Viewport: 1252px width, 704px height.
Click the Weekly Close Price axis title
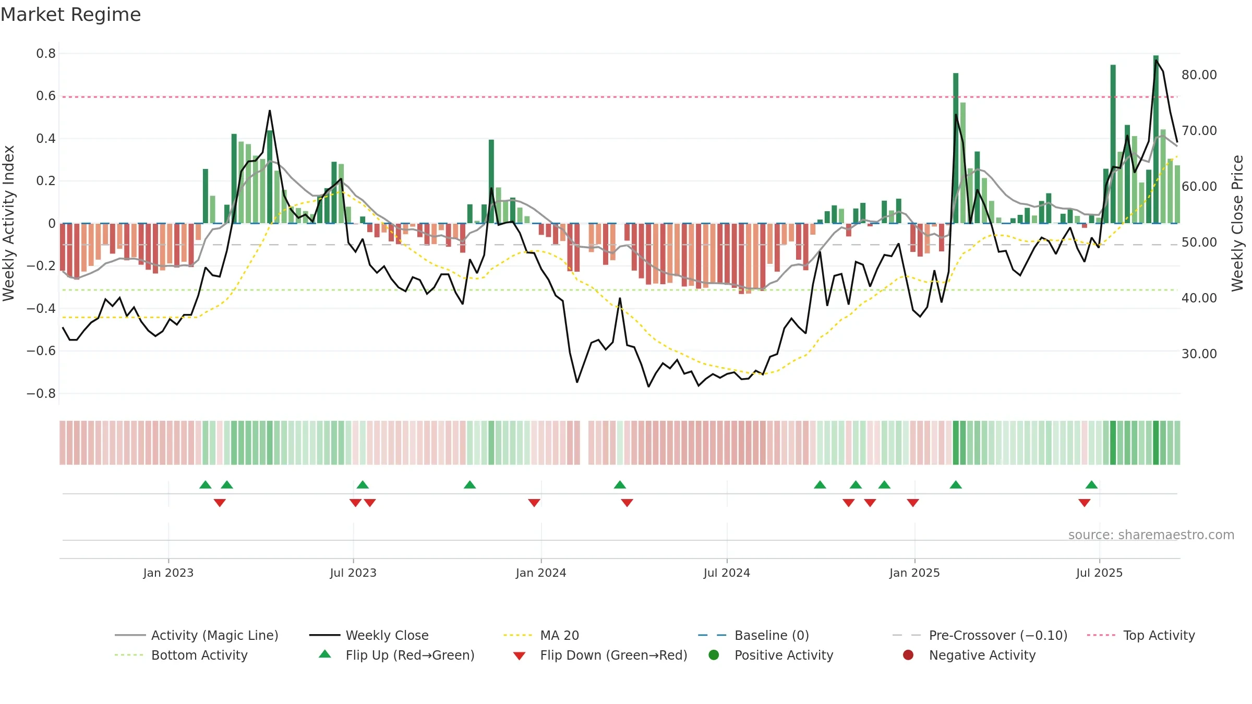[x=1237, y=223]
